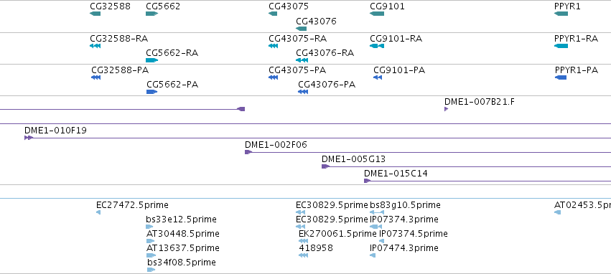
Task: Select the CG32588 gene arrow glyph
Action: [x=95, y=14]
